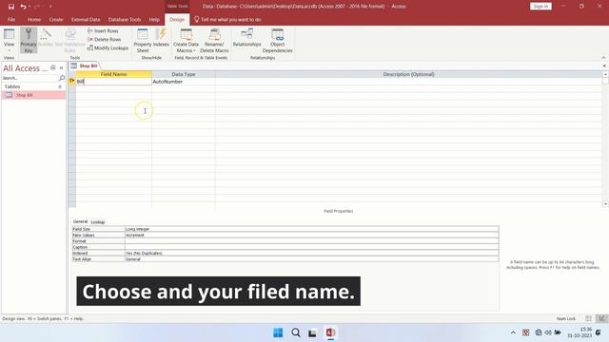Screen dimensions: 609x342
Task: Open Task View on the taskbar
Action: [313, 332]
